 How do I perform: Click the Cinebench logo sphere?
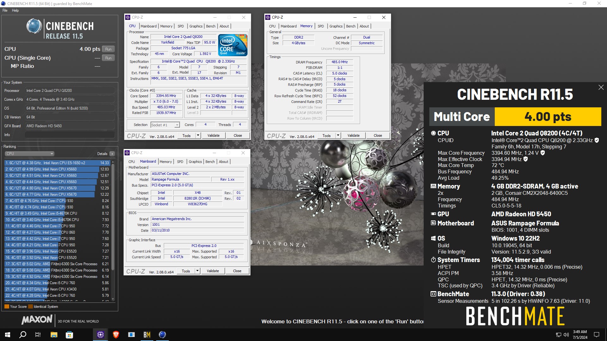click(x=34, y=26)
